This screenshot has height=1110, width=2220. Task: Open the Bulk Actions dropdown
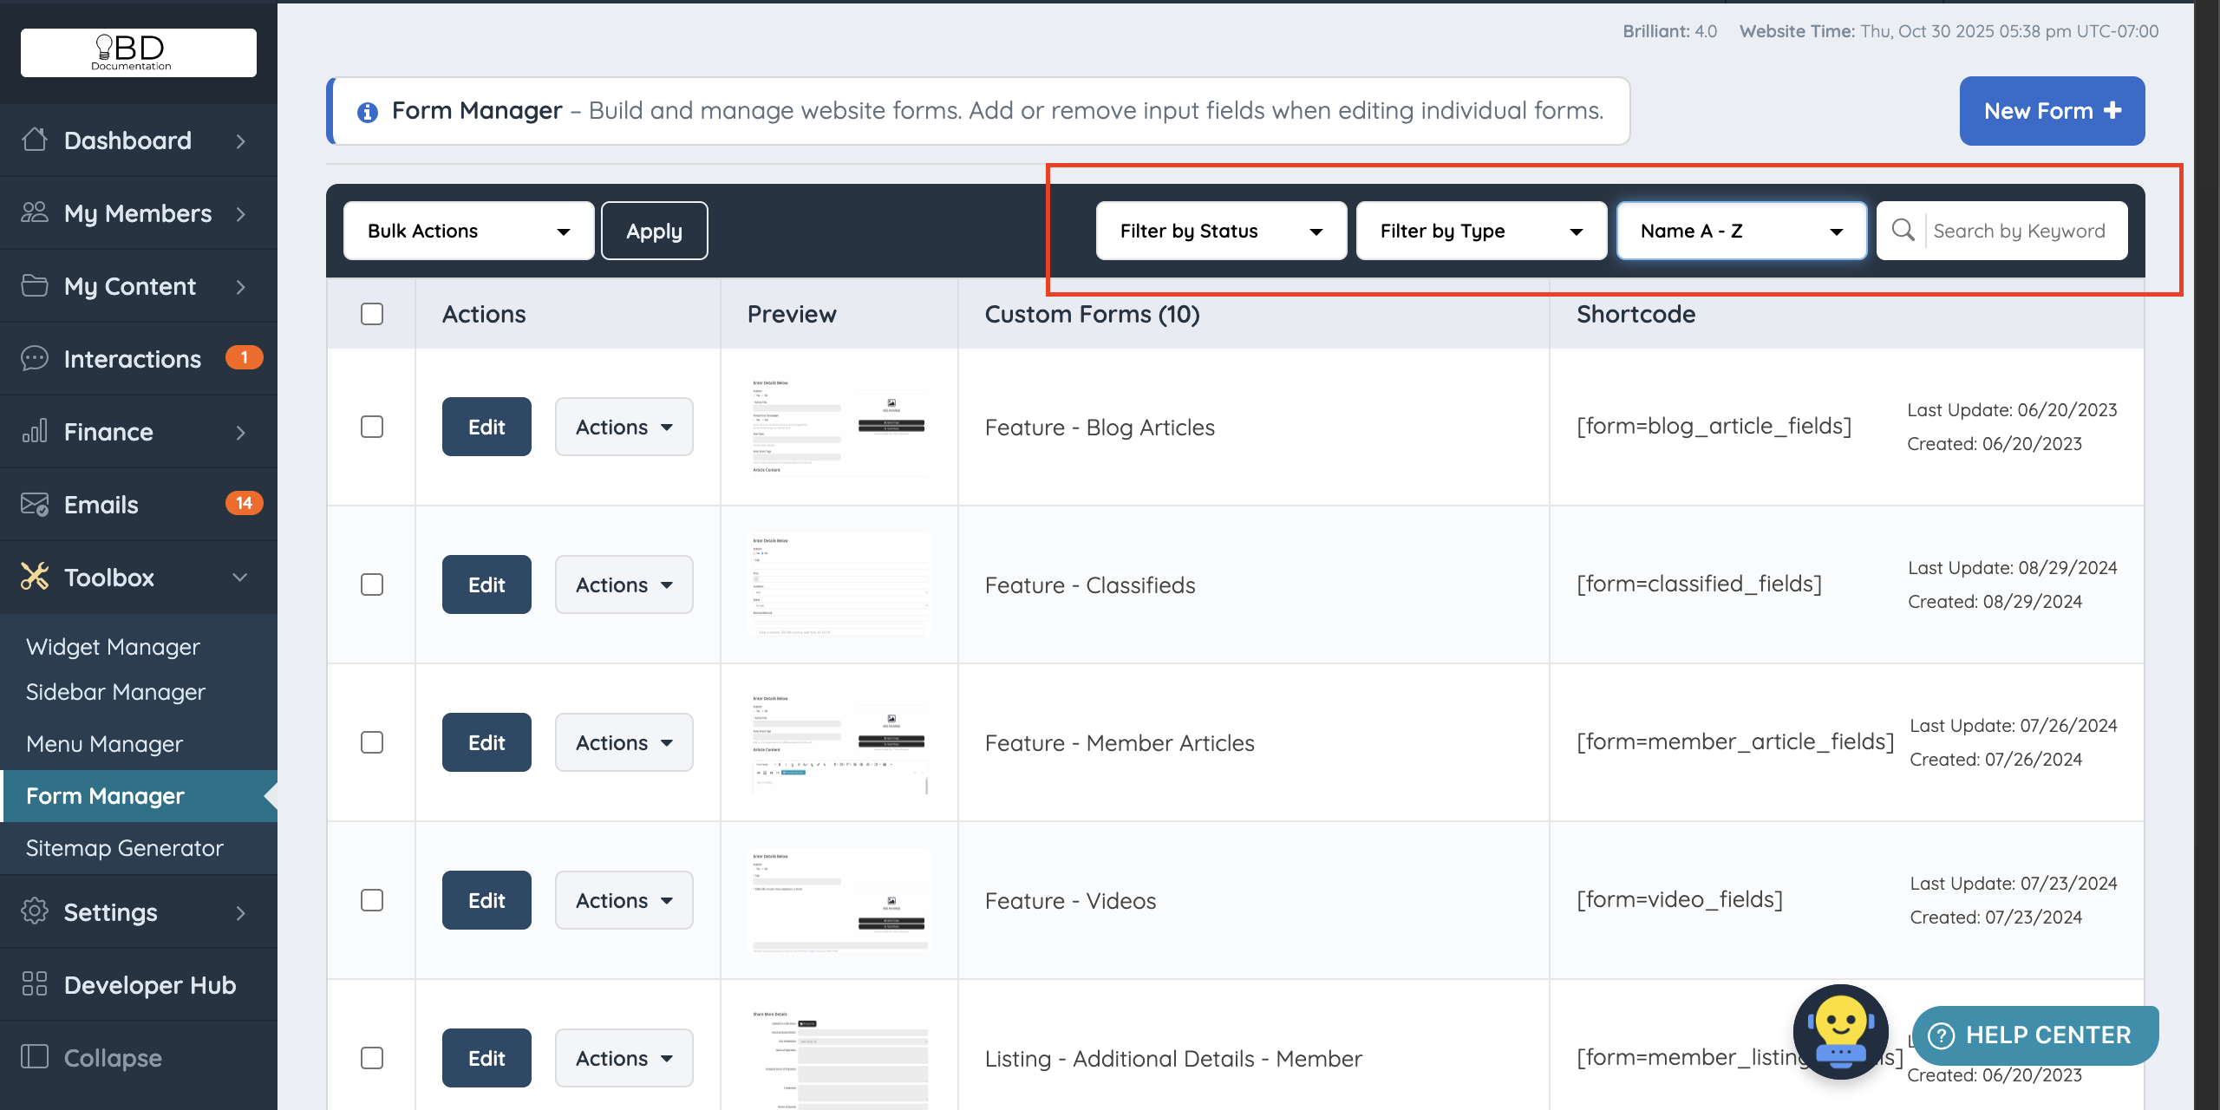point(468,231)
